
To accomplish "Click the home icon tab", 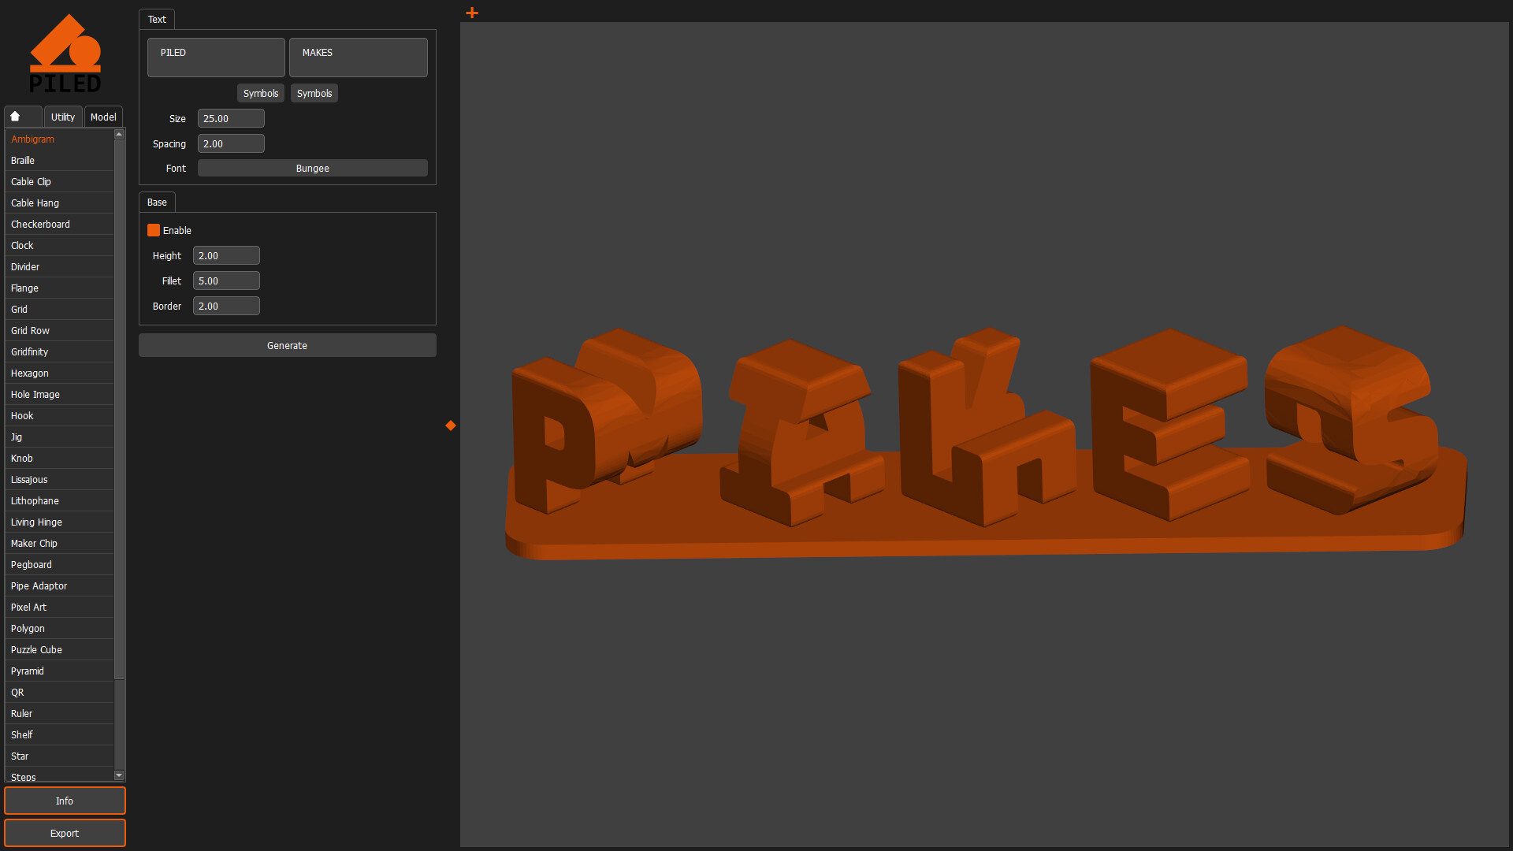I will (22, 116).
